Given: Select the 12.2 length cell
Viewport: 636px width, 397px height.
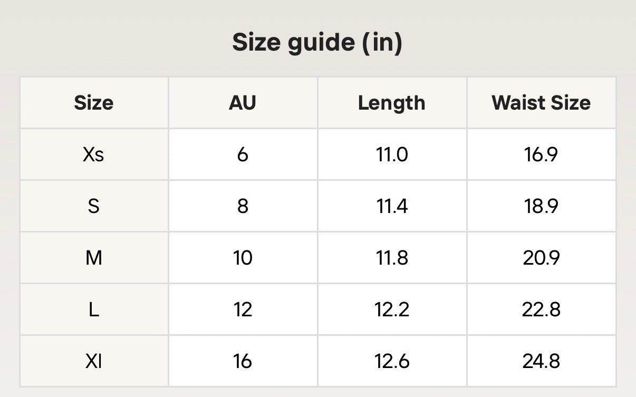Looking at the screenshot, I should (392, 309).
